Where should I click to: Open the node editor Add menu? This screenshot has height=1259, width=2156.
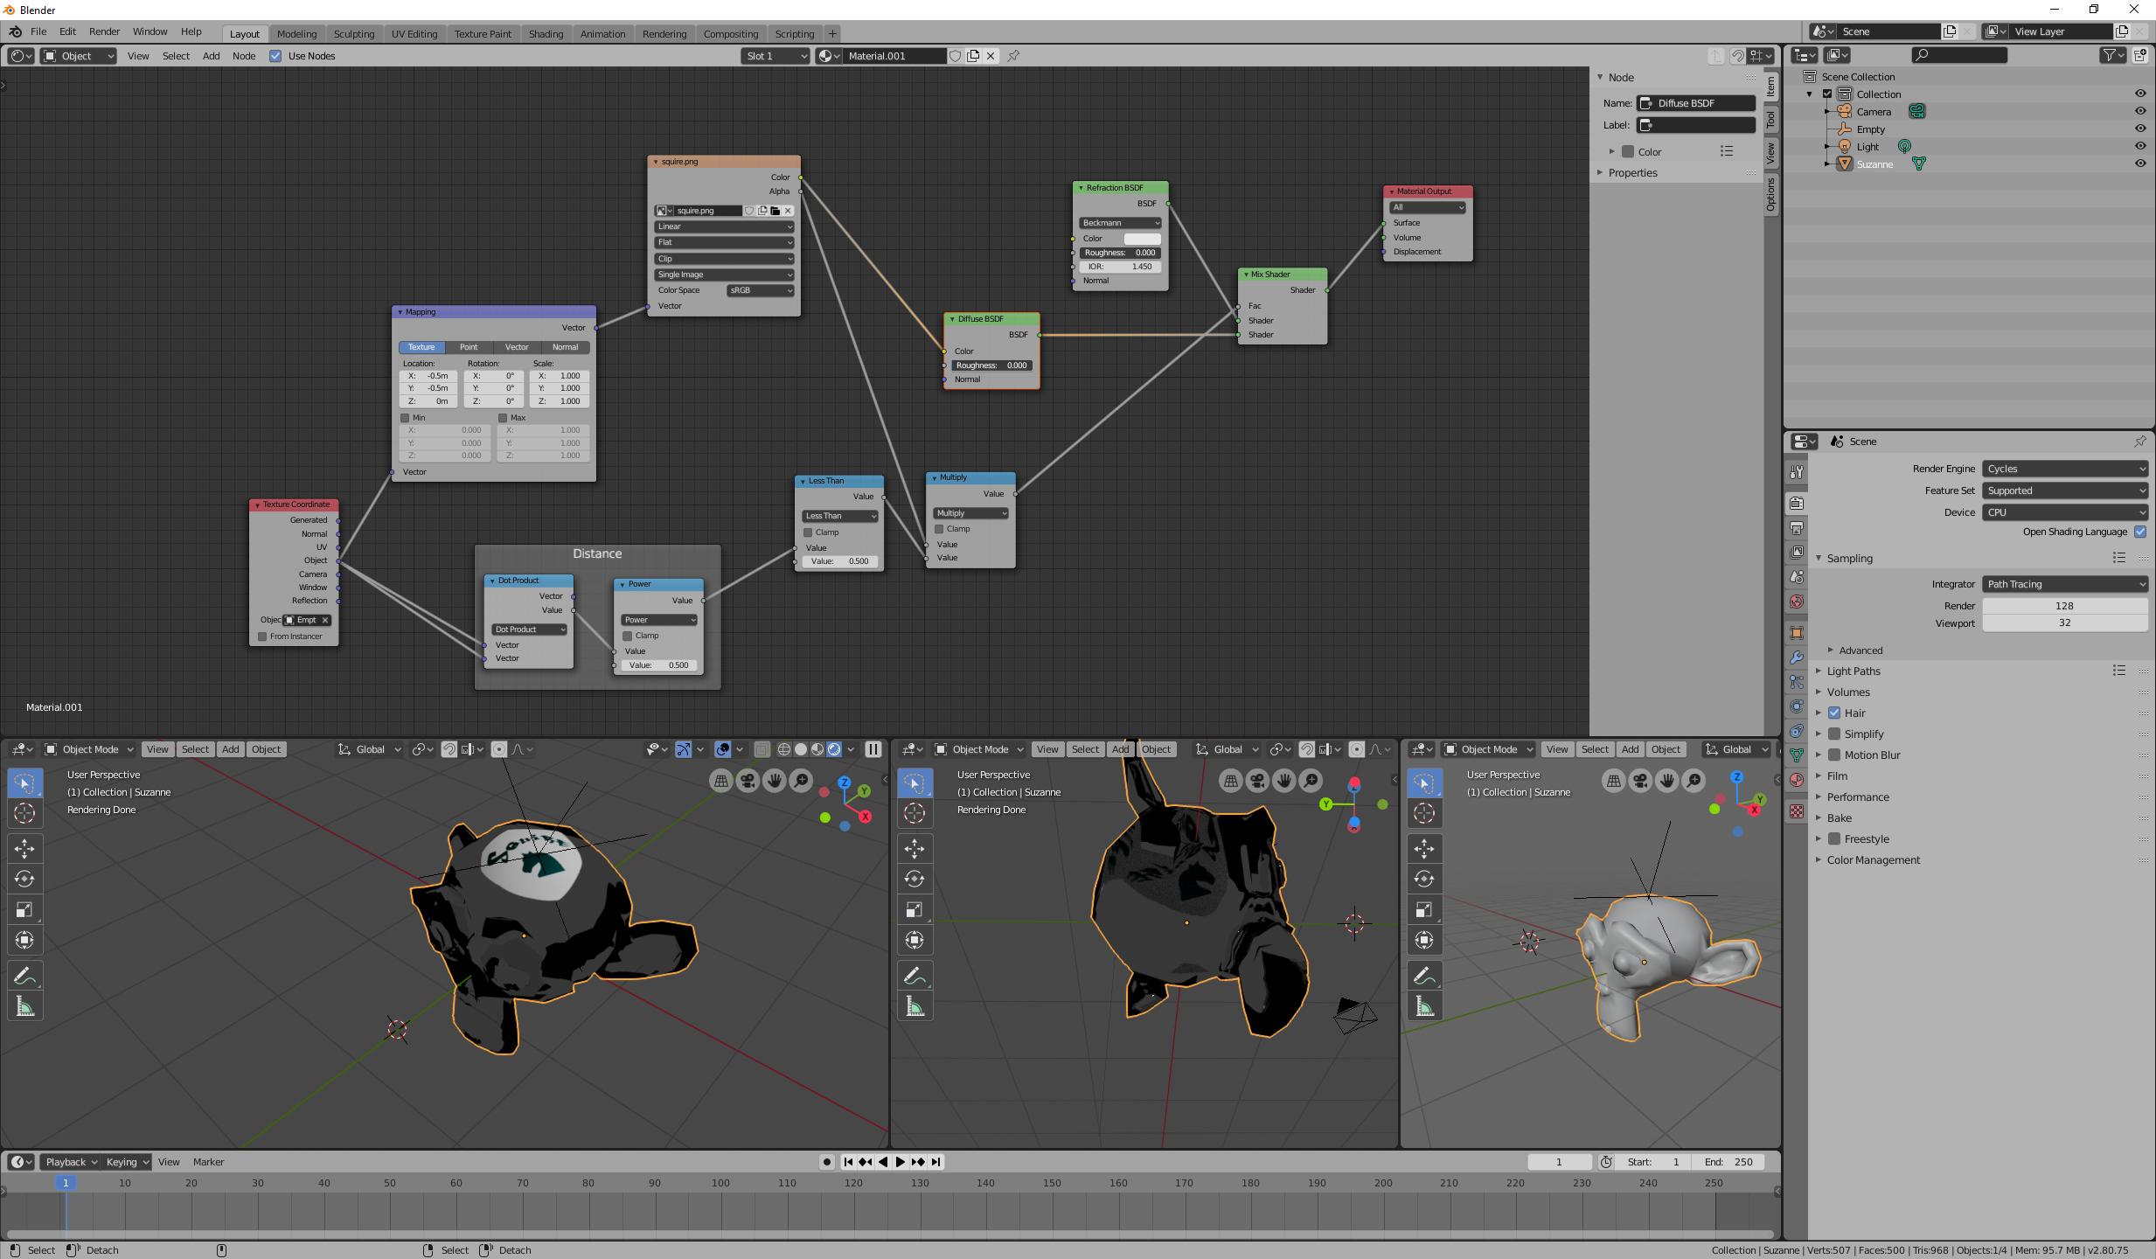point(211,56)
